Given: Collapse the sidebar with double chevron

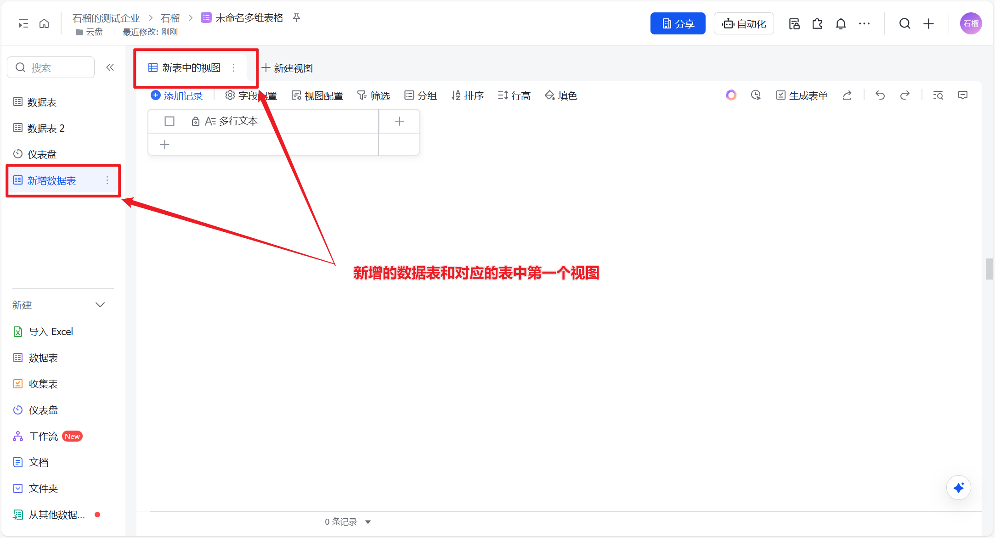Looking at the screenshot, I should click(110, 67).
